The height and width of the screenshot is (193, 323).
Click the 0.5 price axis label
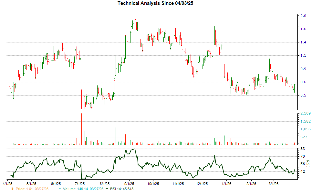303,95
